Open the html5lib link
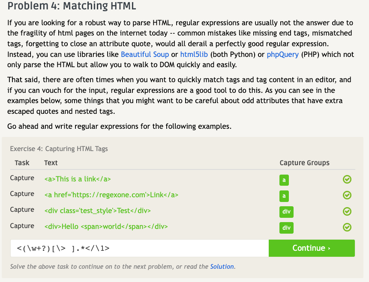 point(194,54)
